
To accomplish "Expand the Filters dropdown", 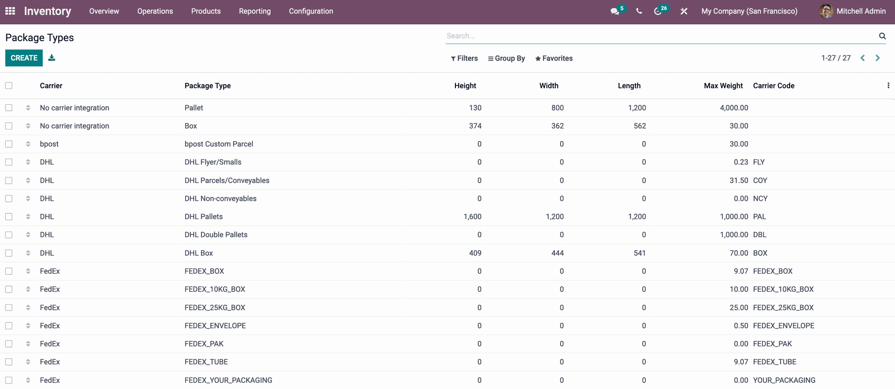I will pos(464,58).
